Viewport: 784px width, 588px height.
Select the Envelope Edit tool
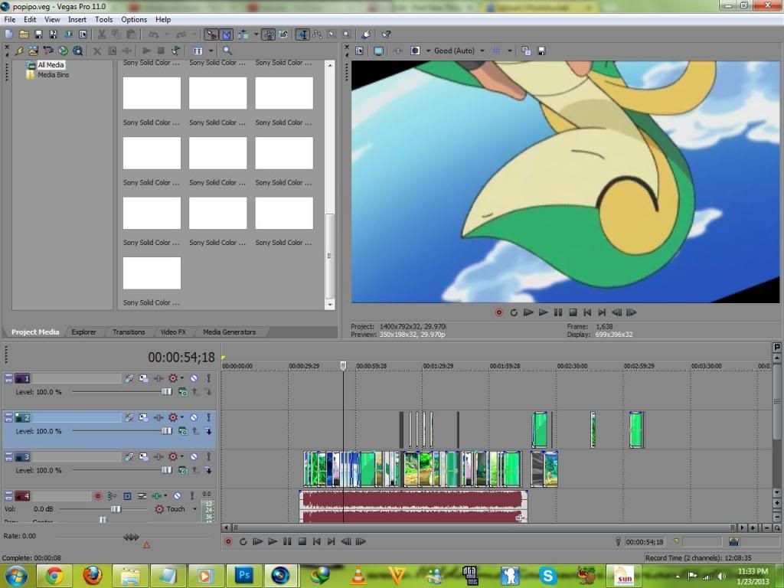coord(317,34)
